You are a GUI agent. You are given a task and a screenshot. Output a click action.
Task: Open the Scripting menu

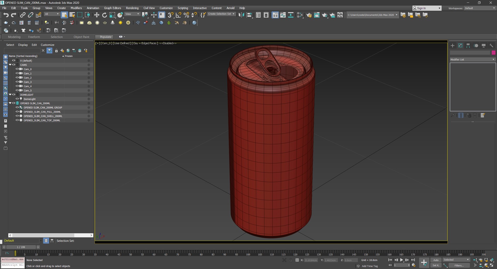pos(183,8)
